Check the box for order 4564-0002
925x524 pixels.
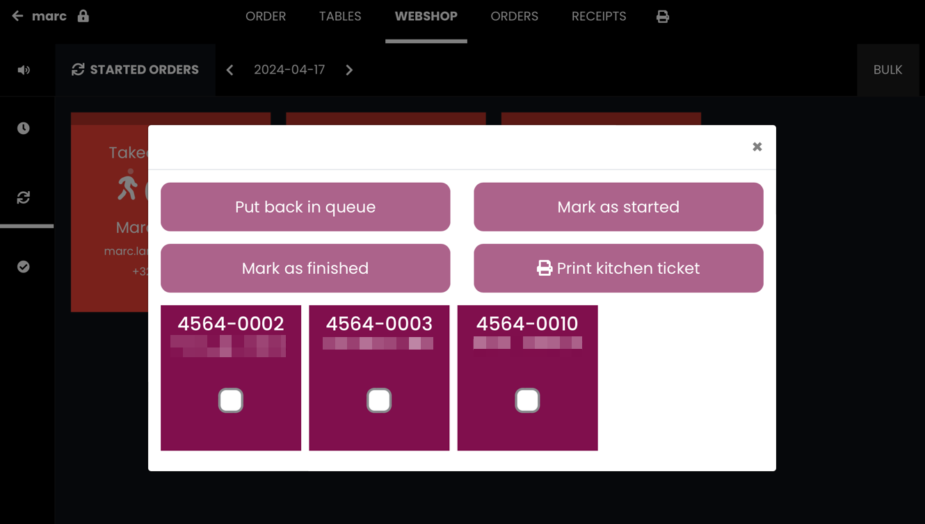point(231,400)
